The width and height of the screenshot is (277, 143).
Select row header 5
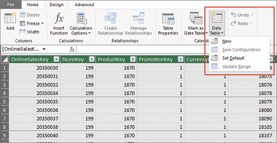pyautogui.click(x=5, y=102)
